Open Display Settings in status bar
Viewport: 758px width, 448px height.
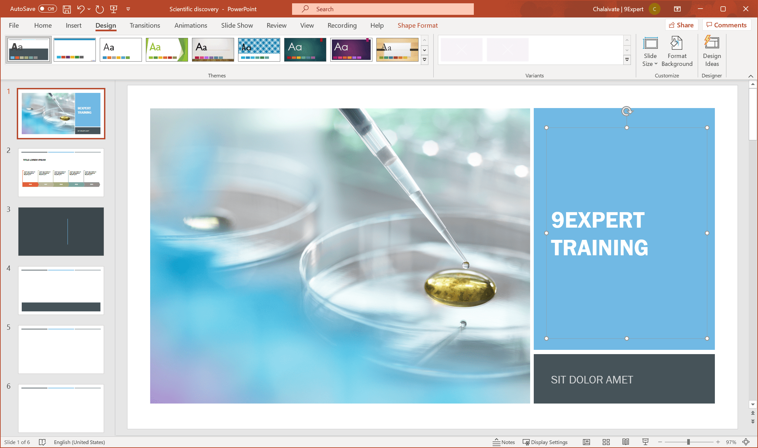tap(545, 442)
